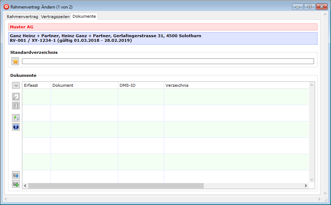Click the star icon beside Standardverzeichnis

tap(16, 61)
